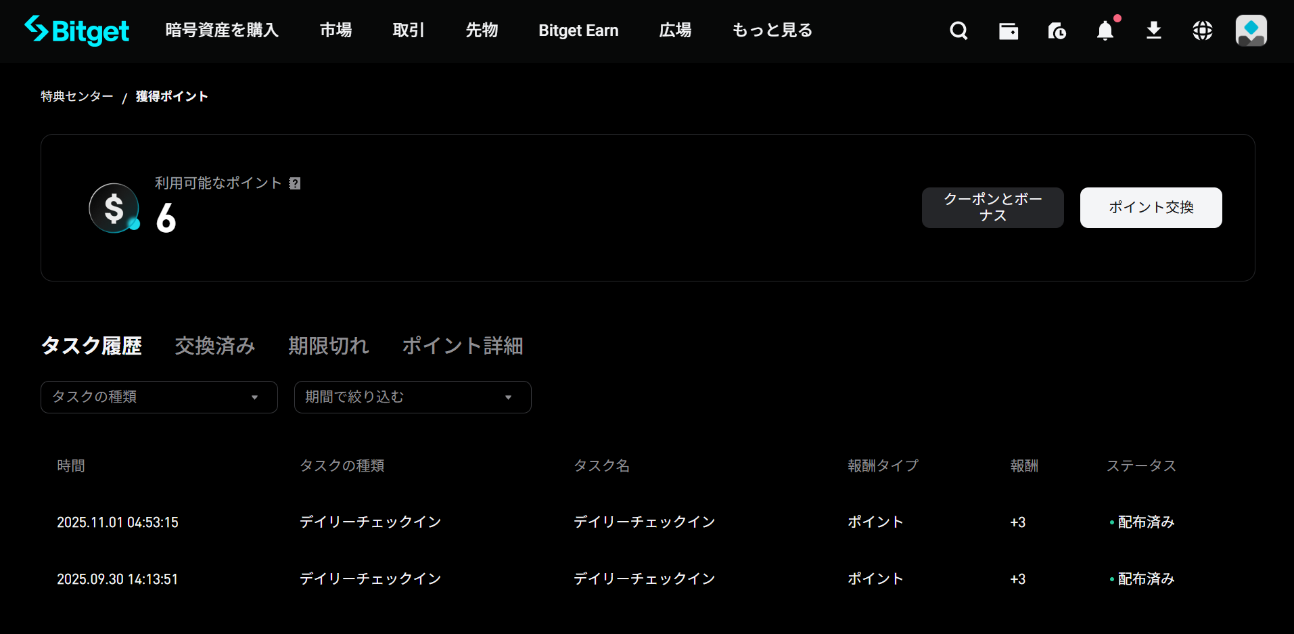
Task: Click the points dollar badge icon
Action: 113,208
